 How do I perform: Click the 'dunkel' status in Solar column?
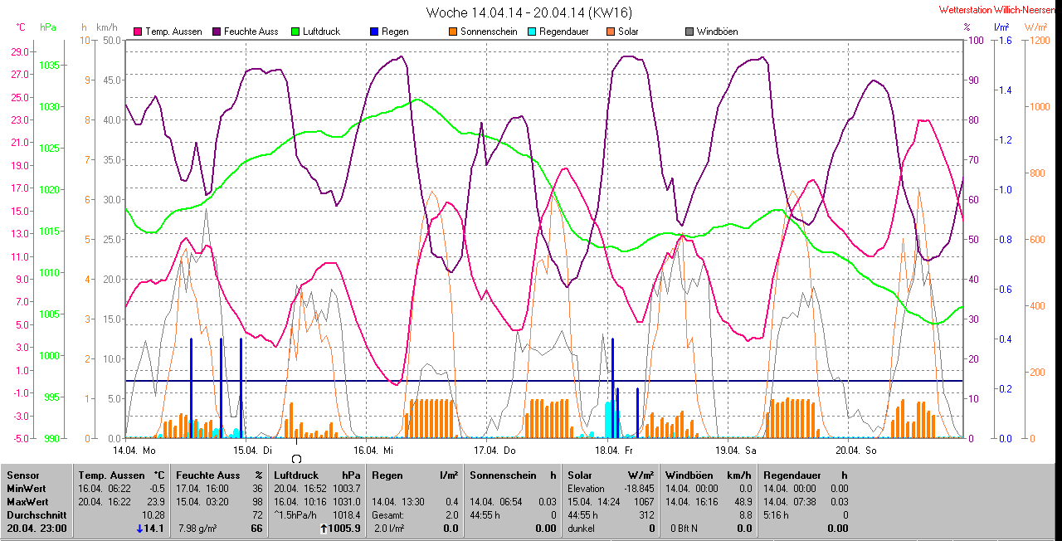pos(581,529)
